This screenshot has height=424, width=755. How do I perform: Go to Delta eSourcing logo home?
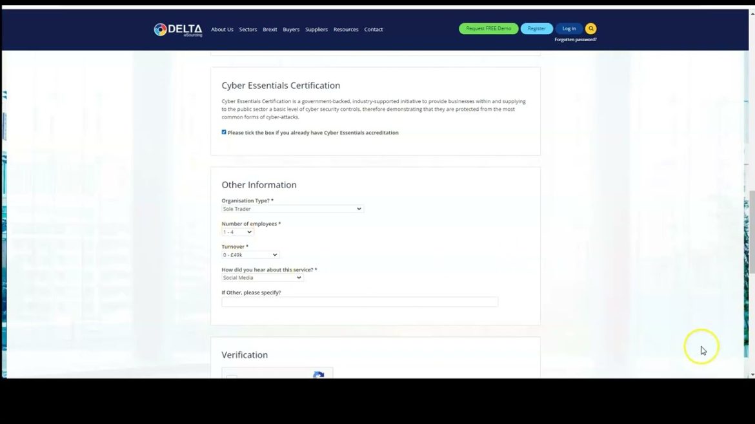(x=178, y=30)
